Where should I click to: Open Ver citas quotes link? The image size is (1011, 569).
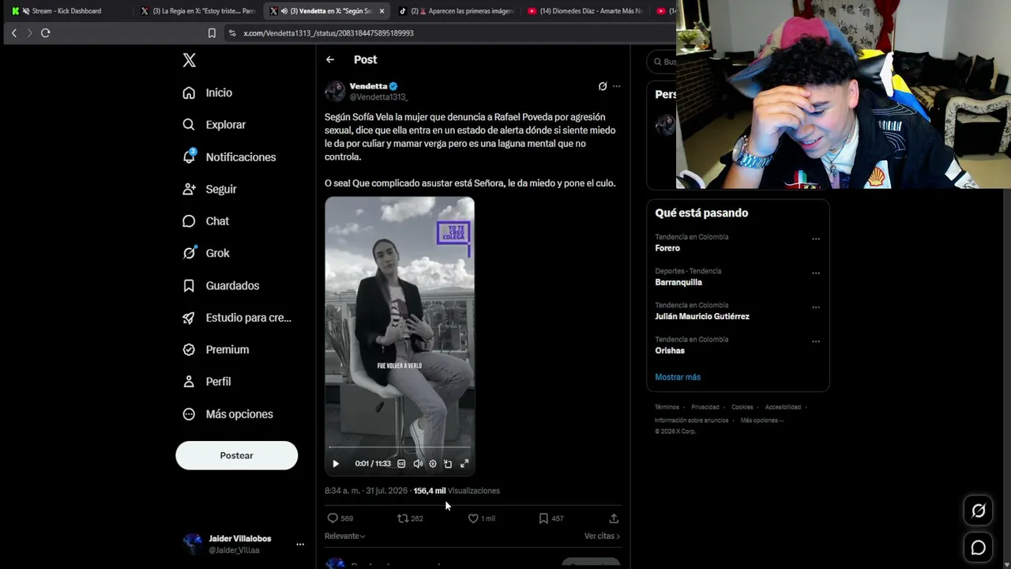click(x=602, y=536)
